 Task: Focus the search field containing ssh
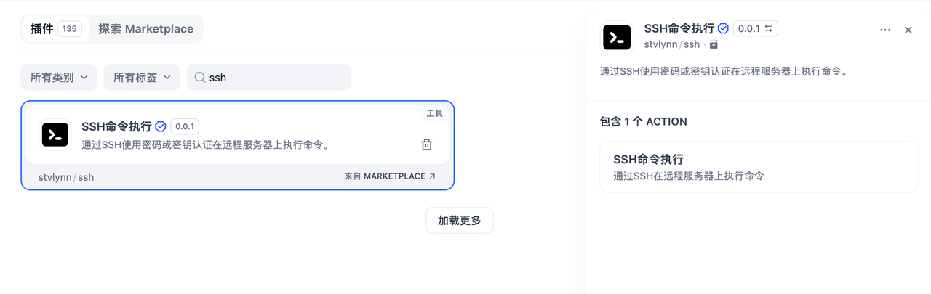click(x=269, y=77)
